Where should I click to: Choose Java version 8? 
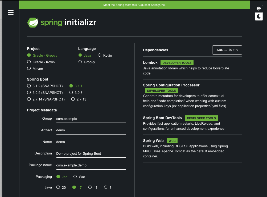click(108, 187)
